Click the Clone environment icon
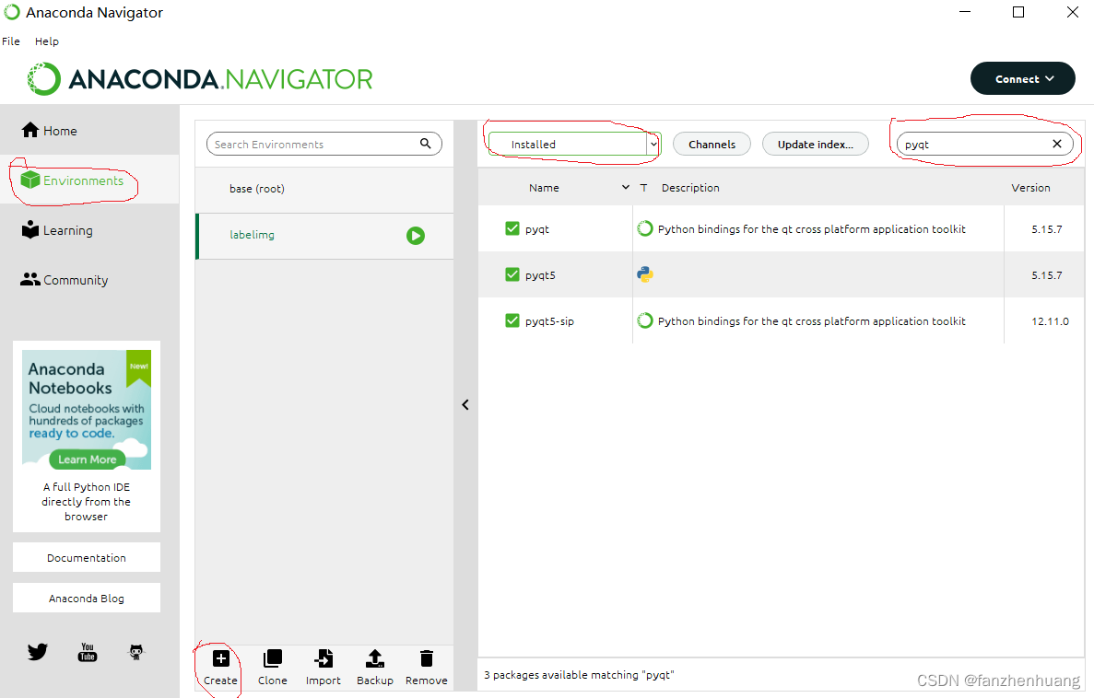Viewport: 1094px width, 698px height. point(272,658)
